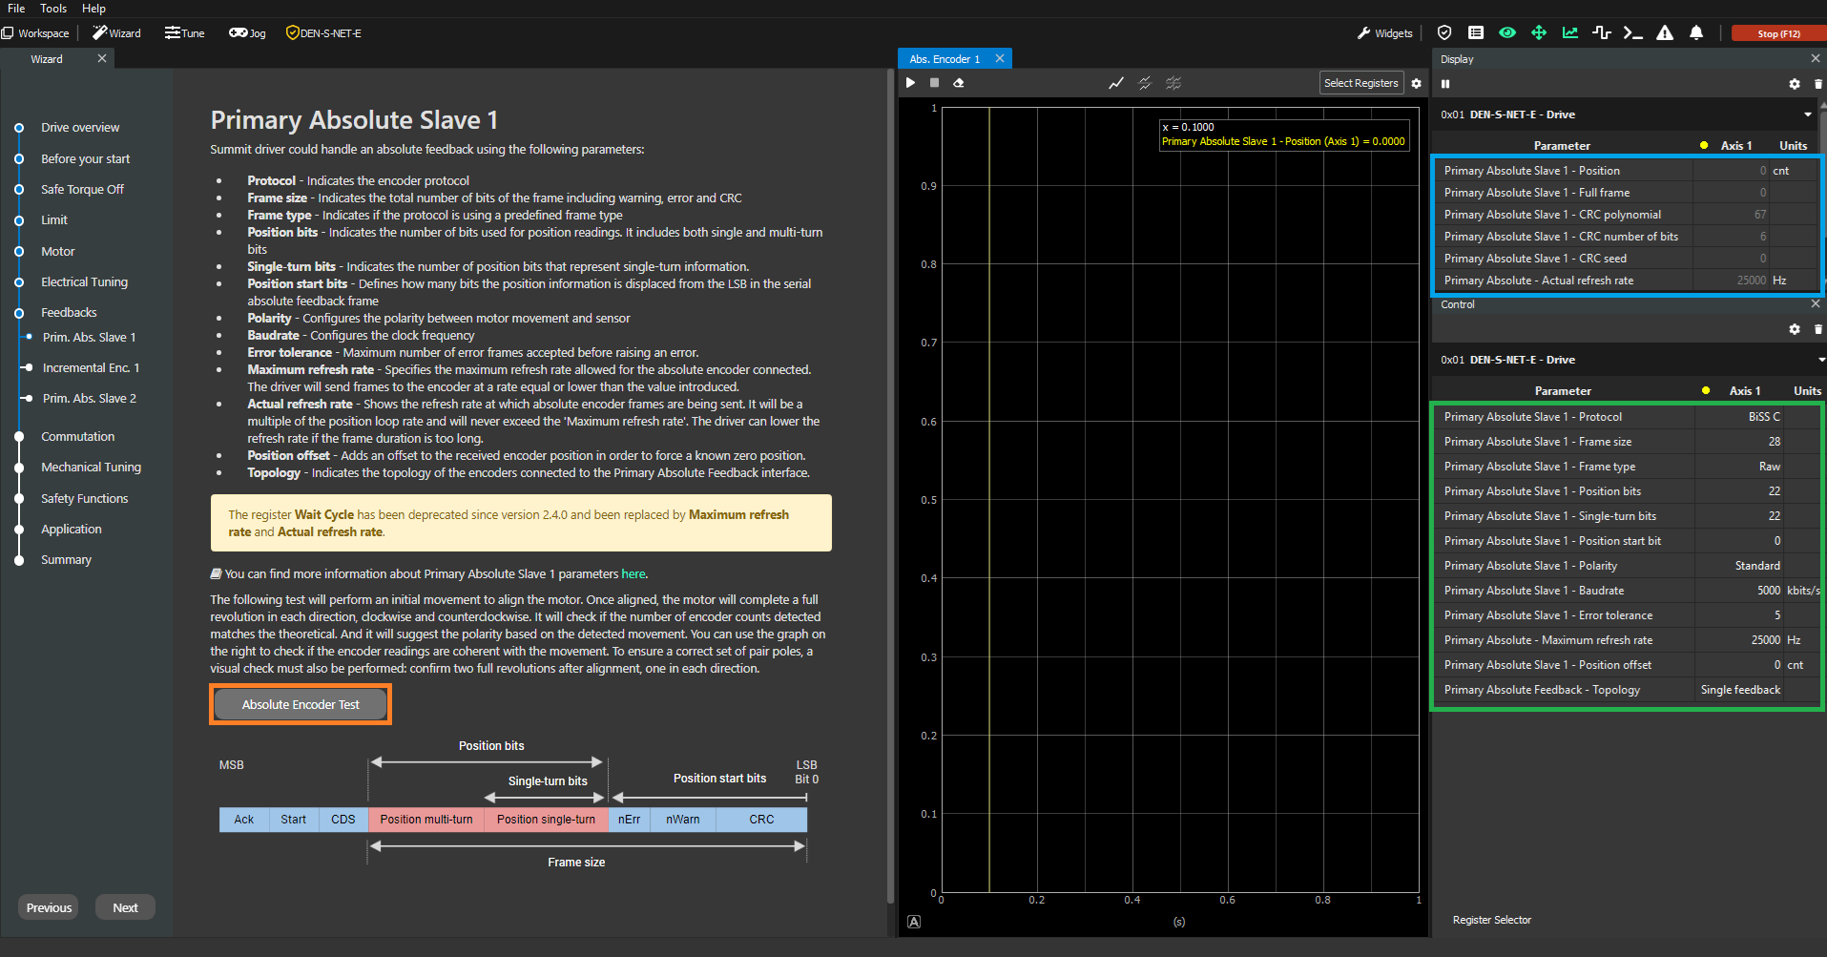The image size is (1827, 957).
Task: Click the shield check icon in the toolbar
Action: click(x=1444, y=32)
